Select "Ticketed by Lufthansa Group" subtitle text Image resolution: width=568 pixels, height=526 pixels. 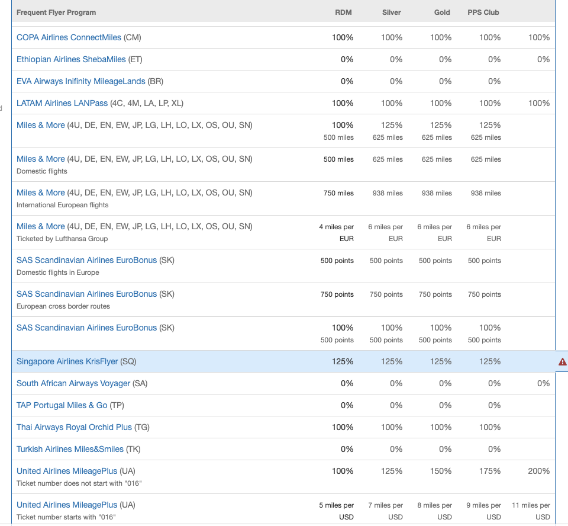tap(62, 239)
